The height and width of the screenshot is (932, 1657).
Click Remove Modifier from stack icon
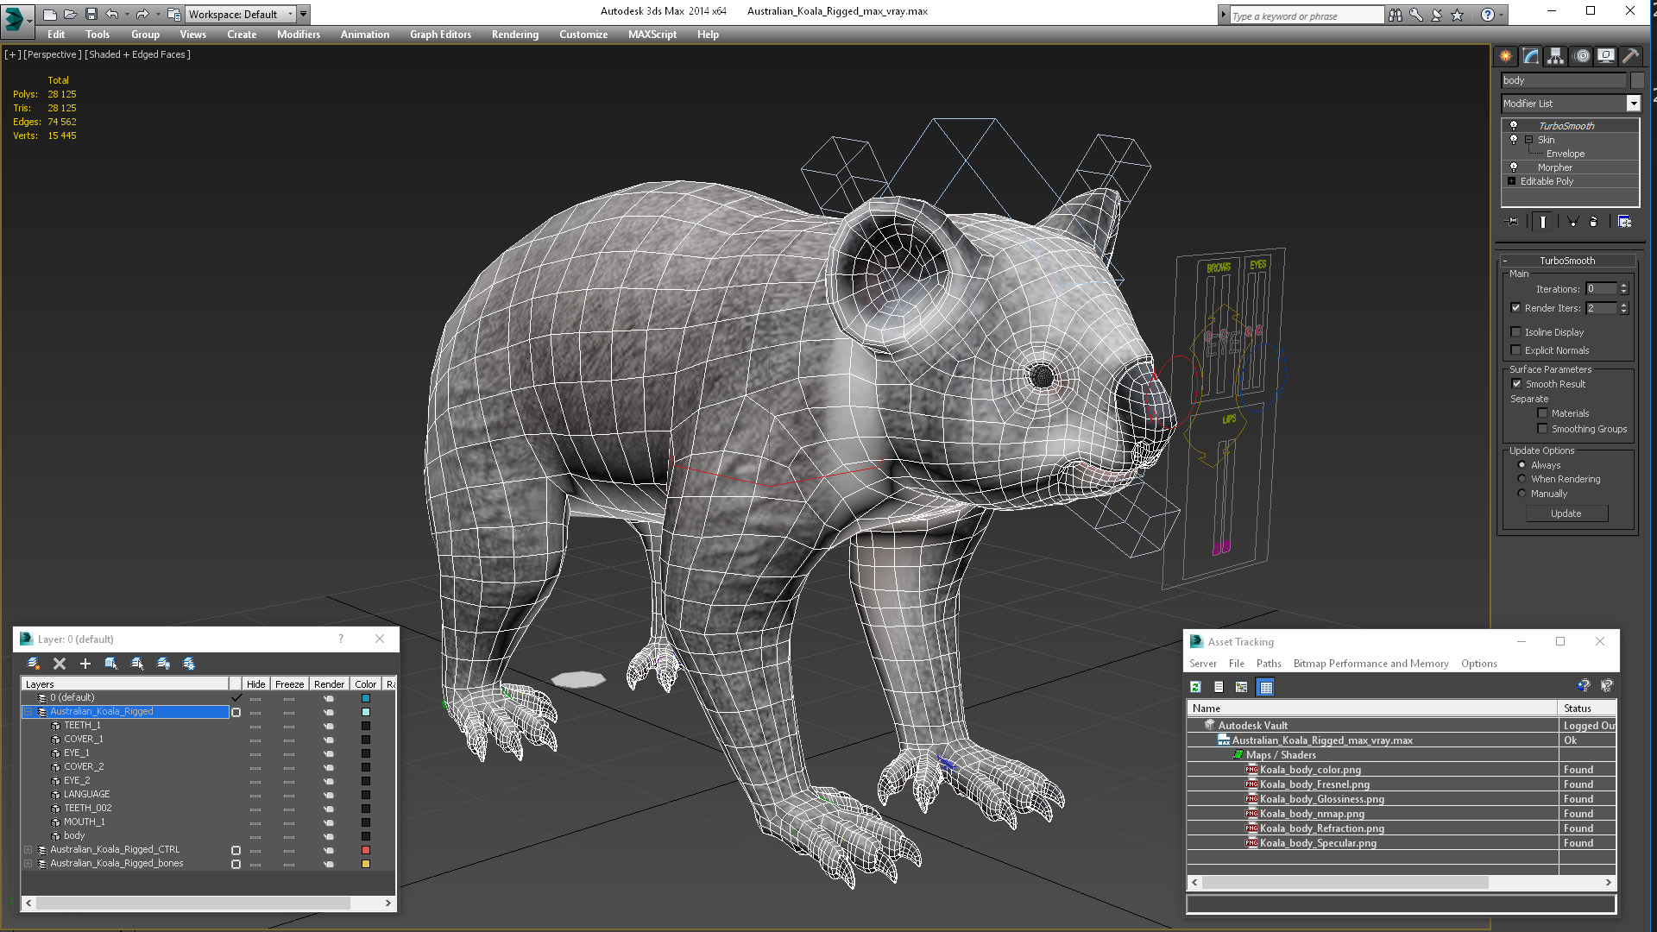click(x=1593, y=222)
